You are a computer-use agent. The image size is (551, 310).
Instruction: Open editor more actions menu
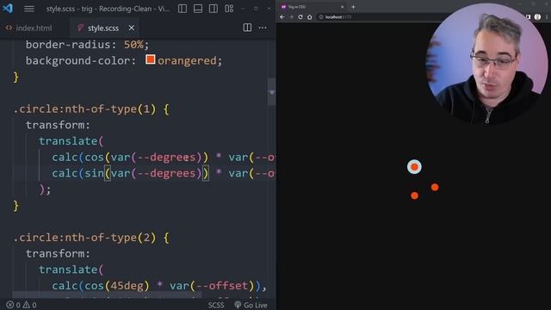click(263, 28)
